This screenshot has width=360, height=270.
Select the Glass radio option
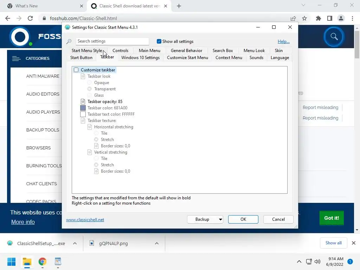(x=90, y=95)
